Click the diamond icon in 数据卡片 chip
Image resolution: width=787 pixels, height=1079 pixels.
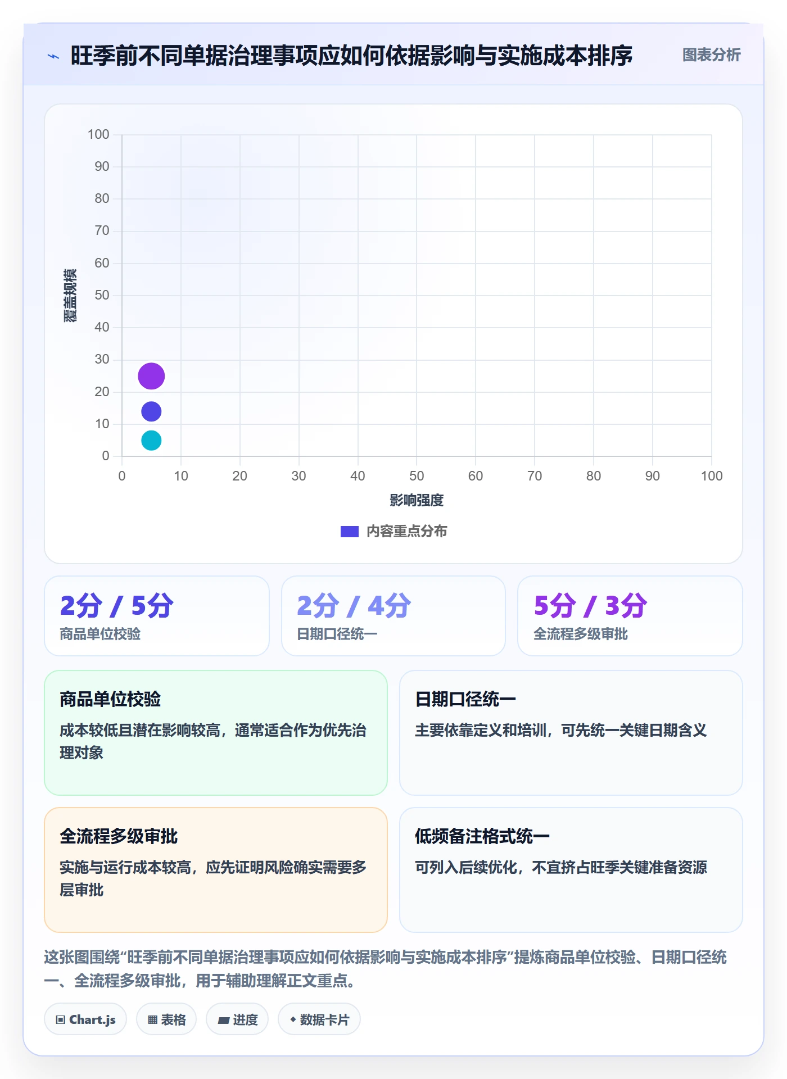click(293, 1019)
